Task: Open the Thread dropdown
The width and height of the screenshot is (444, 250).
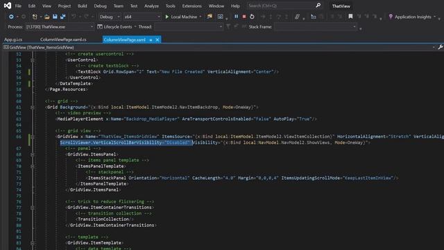Action: pos(189,26)
